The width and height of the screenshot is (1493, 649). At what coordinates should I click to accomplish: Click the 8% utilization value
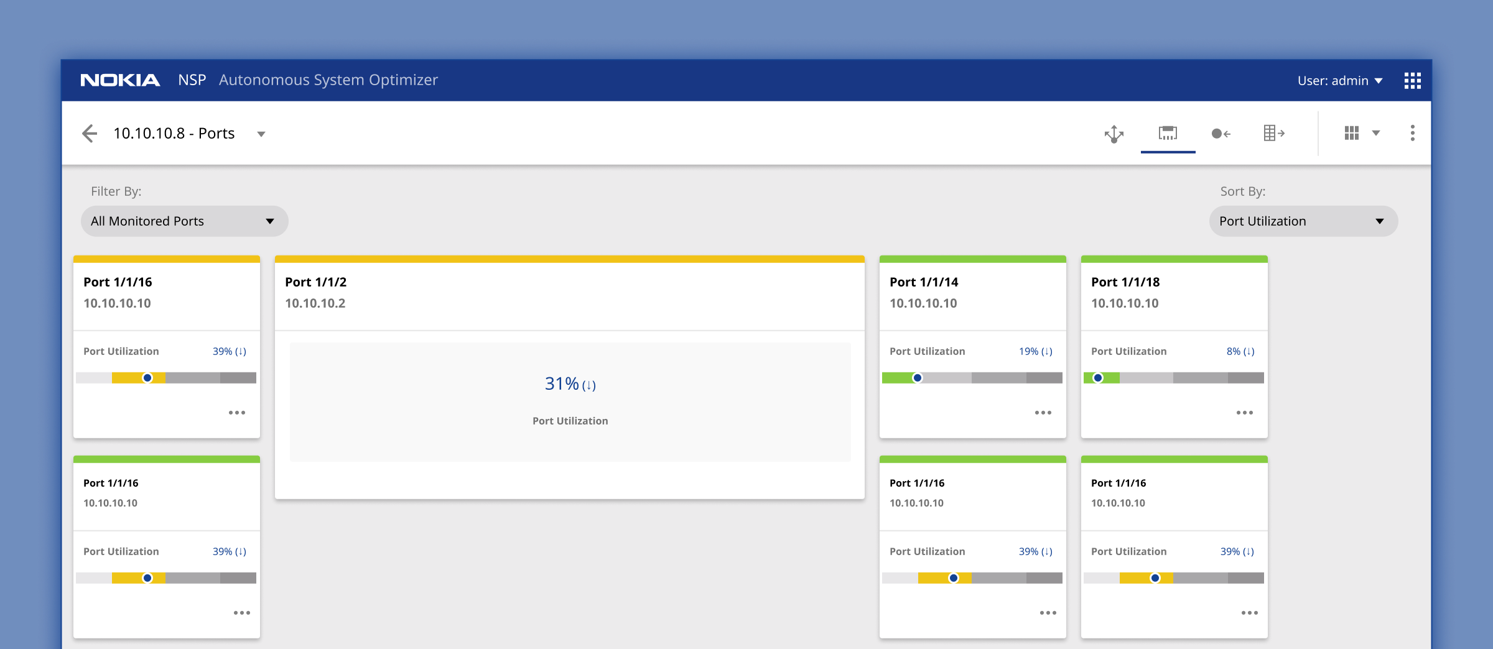tap(1240, 351)
